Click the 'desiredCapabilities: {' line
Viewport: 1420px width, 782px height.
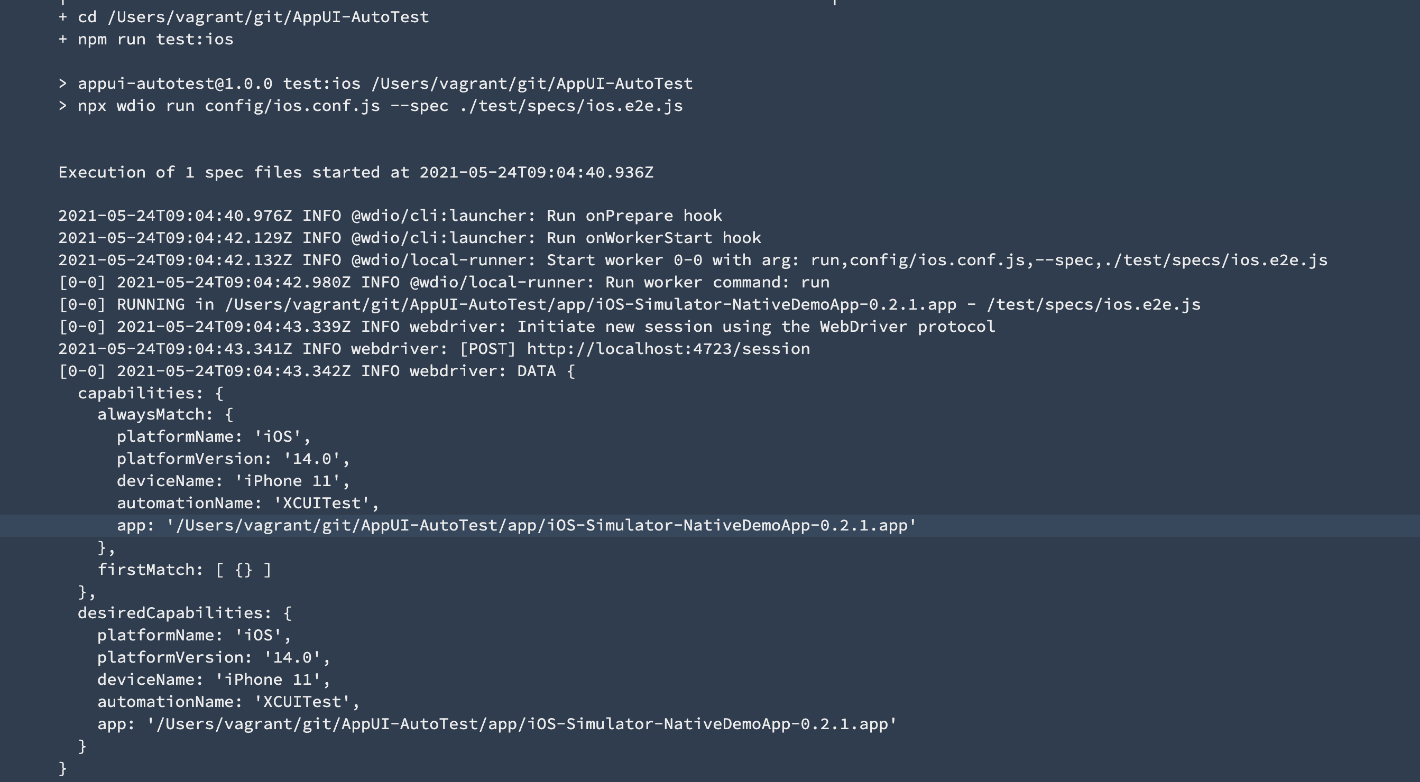[184, 613]
